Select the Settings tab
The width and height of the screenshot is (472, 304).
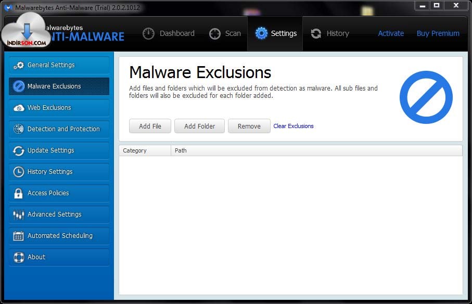[275, 33]
